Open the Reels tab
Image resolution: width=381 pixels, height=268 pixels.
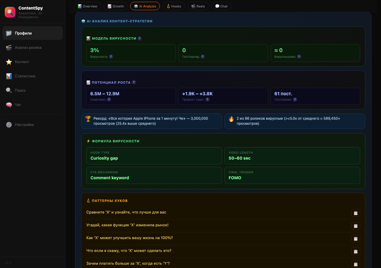tap(198, 6)
